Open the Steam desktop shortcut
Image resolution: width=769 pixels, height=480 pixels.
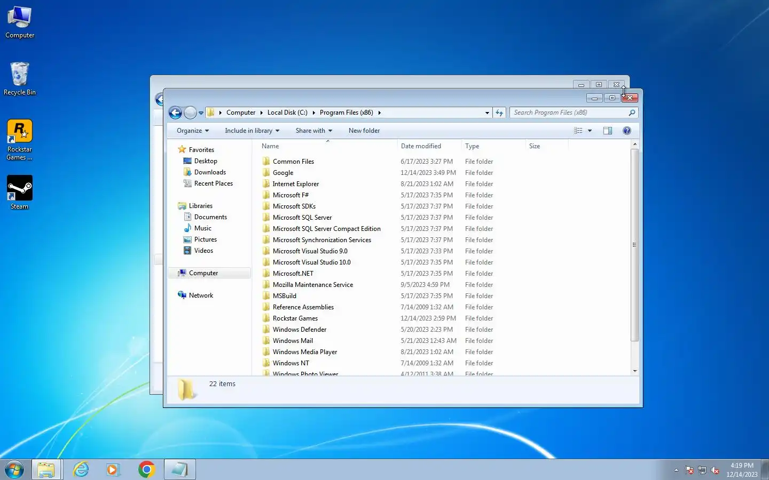coord(20,193)
